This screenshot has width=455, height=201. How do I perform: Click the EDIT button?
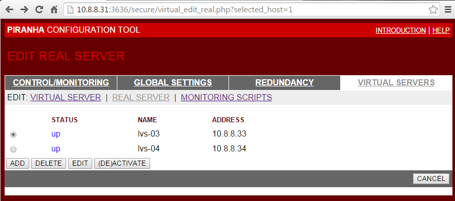80,163
